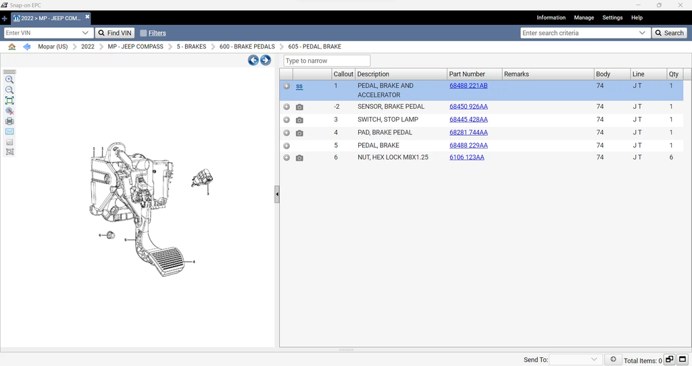This screenshot has width=692, height=366.
Task: Go to the next illustration arrow
Action: point(266,60)
